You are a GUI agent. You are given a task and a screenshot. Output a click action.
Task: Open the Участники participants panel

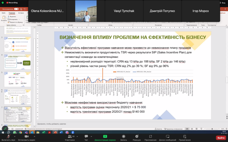coord(69,137)
